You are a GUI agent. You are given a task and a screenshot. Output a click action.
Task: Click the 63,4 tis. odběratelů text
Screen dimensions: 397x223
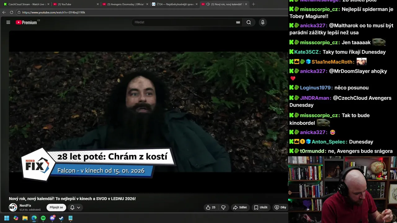pyautogui.click(x=30, y=210)
